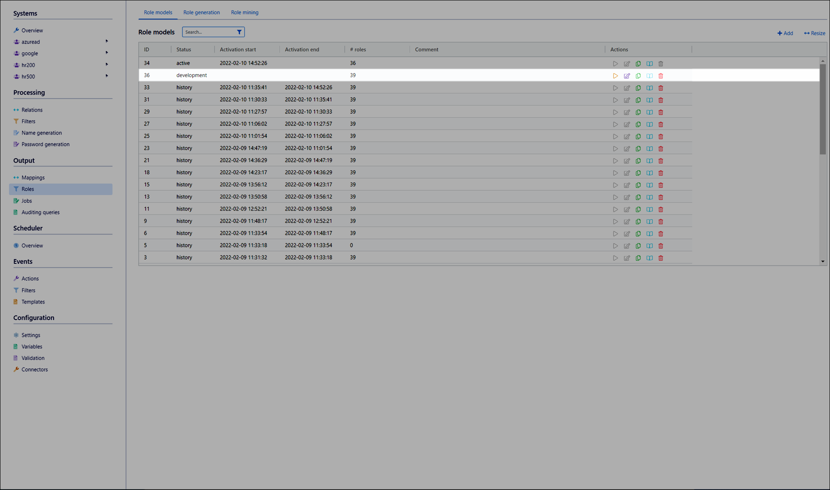Expand the hr500 system submenu arrow

[107, 76]
